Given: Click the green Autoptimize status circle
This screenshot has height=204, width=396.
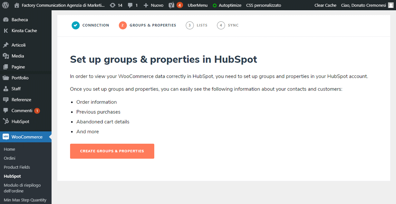Looking at the screenshot, I should point(215,5).
